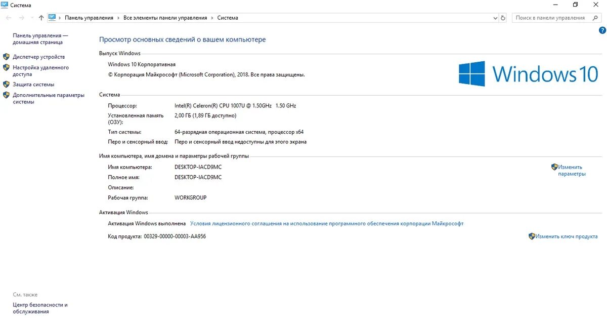Click shield icon beside Изменить ключ продукта
607x318 pixels.
pos(532,236)
